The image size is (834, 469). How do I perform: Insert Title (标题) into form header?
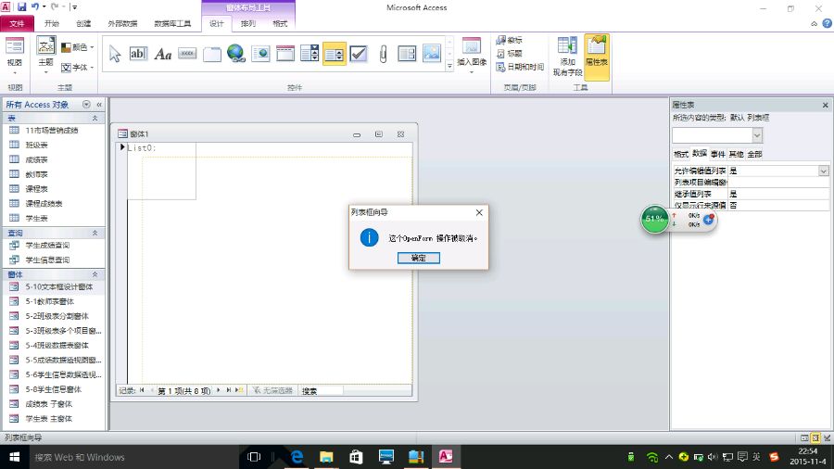510,53
